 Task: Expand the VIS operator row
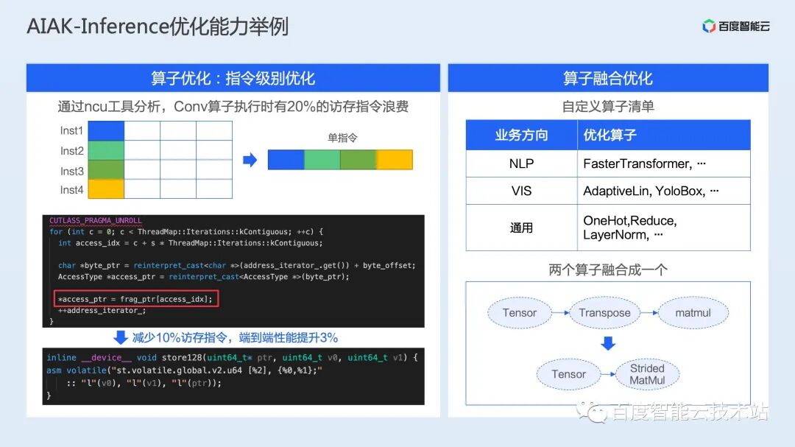[521, 191]
